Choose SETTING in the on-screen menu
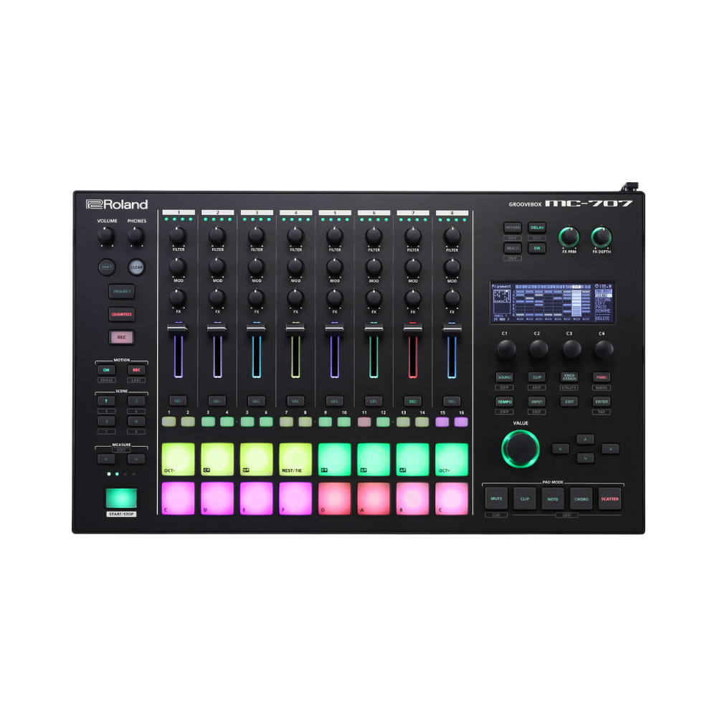 602,300
